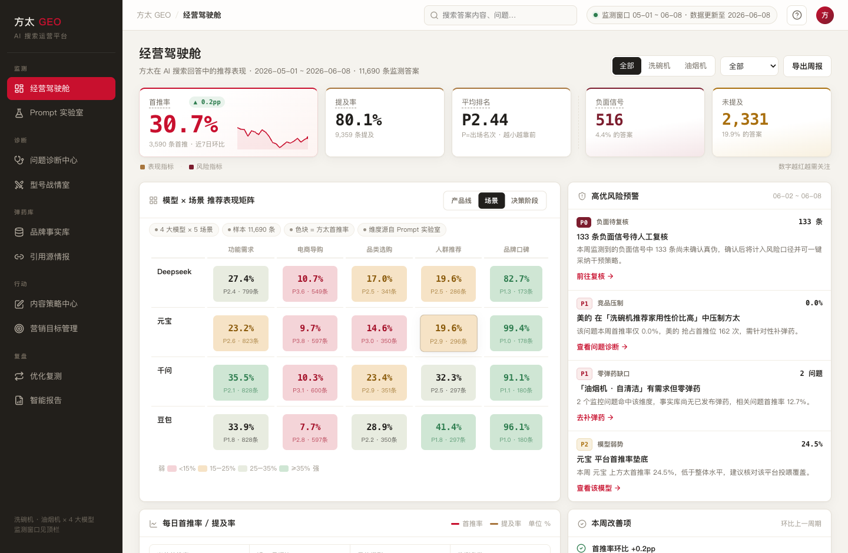
Task: Click the 首推率 trend sparkline
Action: (273, 138)
